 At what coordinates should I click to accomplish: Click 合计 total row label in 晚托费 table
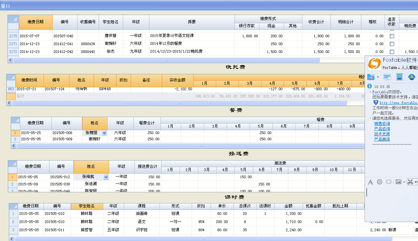pos(21,96)
